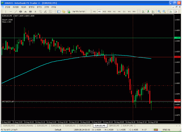Open the קובץ (File) menu

click(8, 7)
